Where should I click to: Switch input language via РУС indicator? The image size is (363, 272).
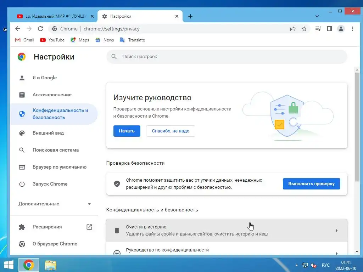tap(325, 265)
